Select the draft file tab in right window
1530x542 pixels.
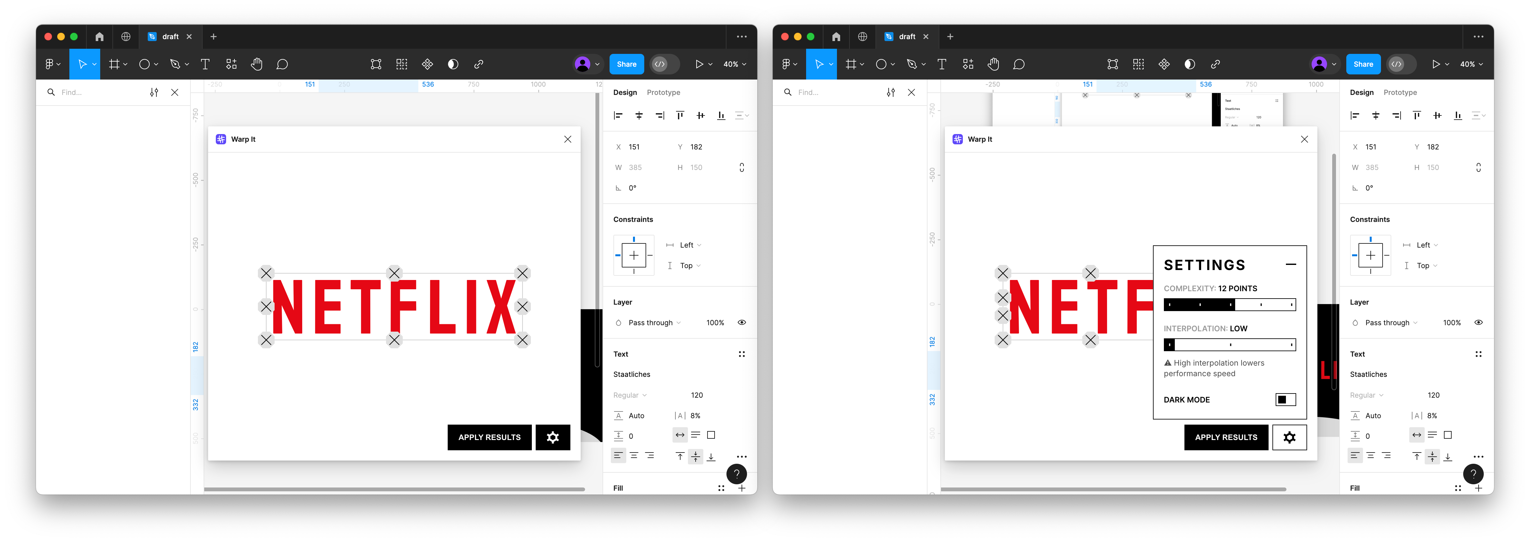coord(906,37)
